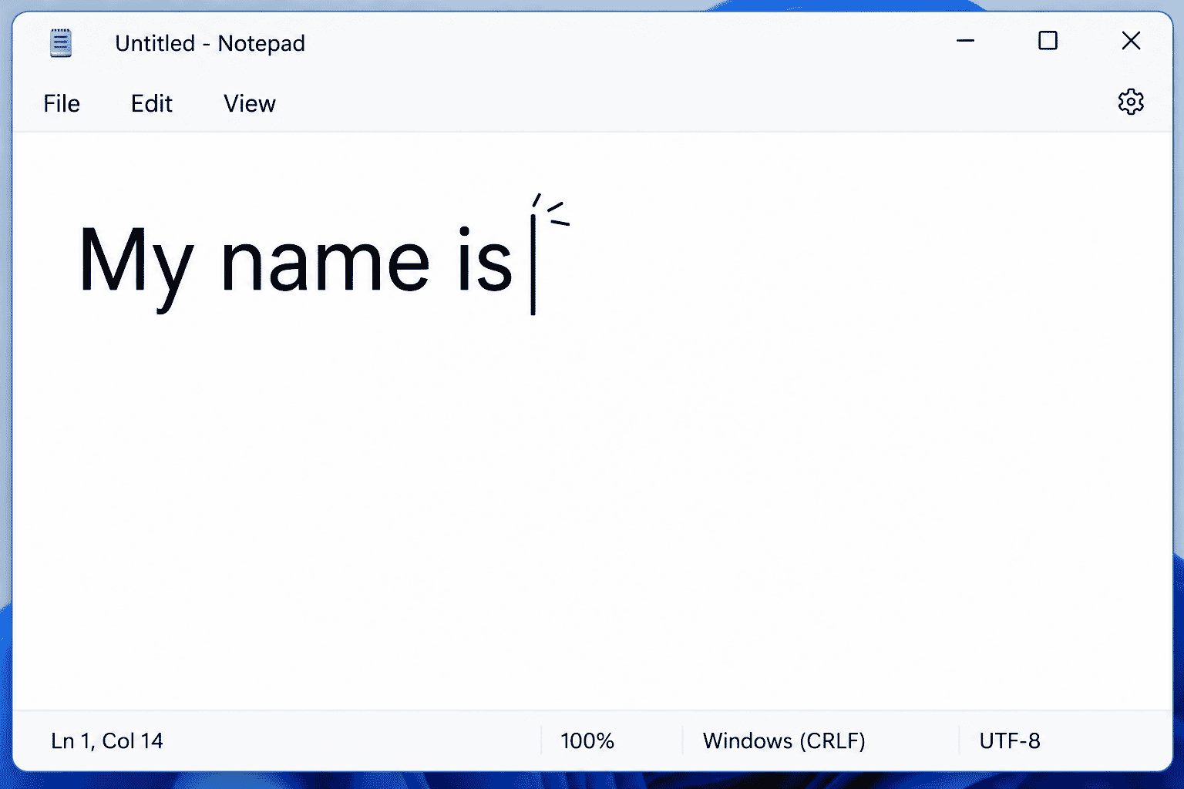
Task: Click "Windows (CRLF)" line ending indicator
Action: click(x=784, y=741)
